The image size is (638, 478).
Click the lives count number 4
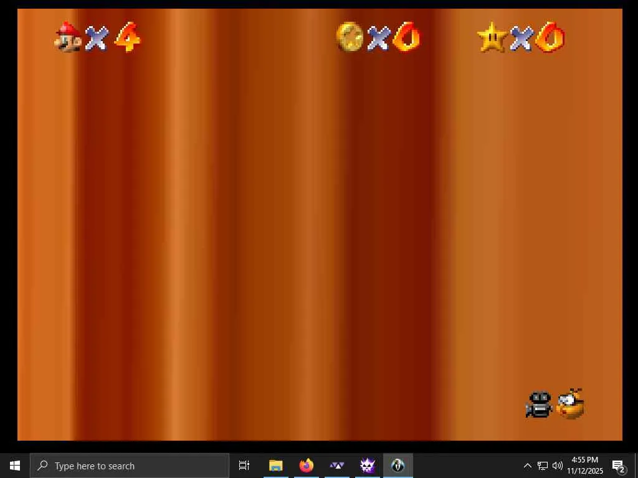tap(127, 37)
